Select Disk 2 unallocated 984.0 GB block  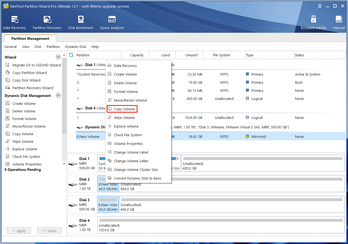coord(231,184)
